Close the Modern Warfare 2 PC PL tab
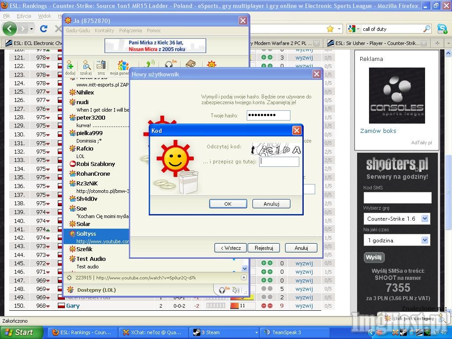This screenshot has height=339, width=452. coord(316,43)
